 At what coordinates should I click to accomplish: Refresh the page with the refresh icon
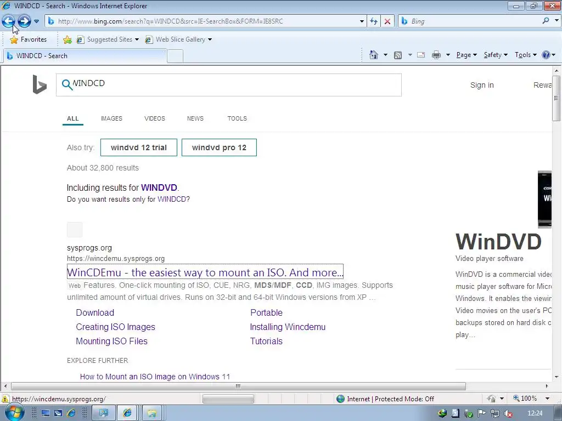(x=374, y=21)
